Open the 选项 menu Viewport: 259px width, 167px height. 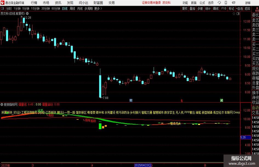[x=210, y=3]
